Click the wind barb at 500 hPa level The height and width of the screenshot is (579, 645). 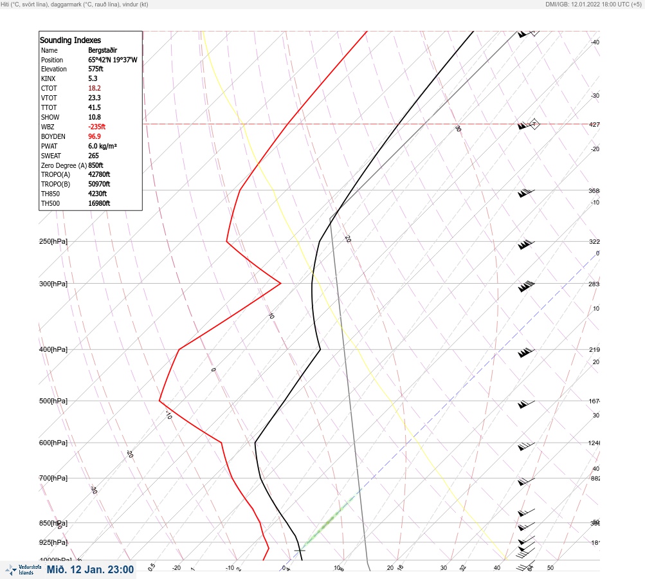click(526, 404)
